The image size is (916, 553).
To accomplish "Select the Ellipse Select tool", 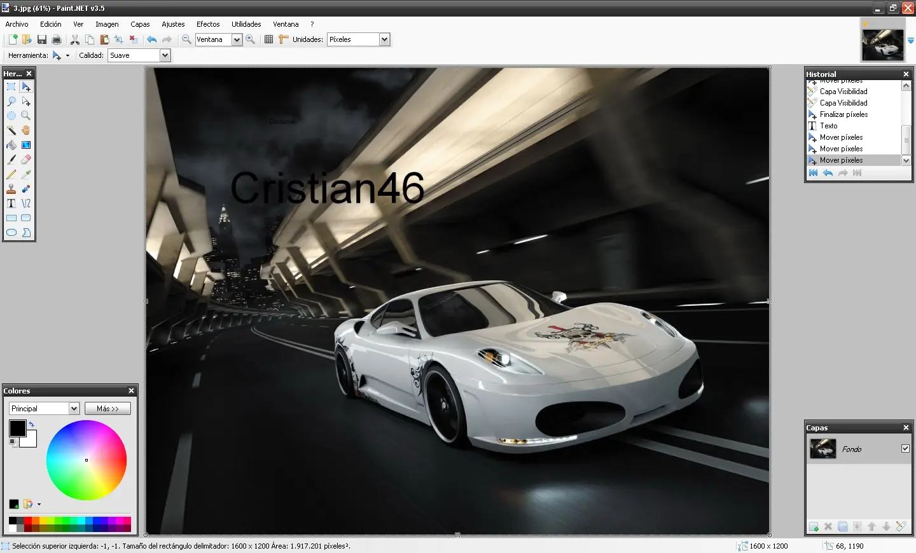I will pyautogui.click(x=11, y=116).
